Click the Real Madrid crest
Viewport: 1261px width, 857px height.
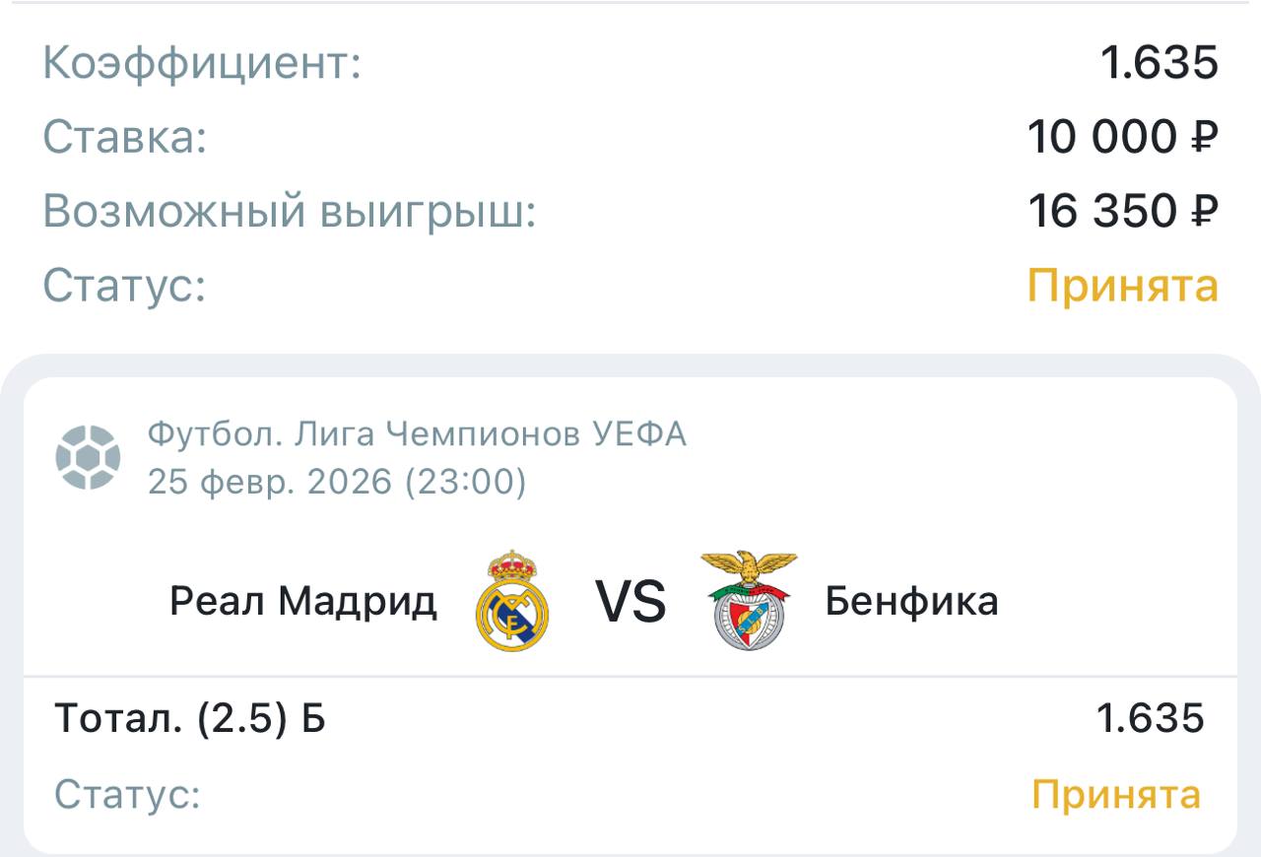[x=512, y=601]
